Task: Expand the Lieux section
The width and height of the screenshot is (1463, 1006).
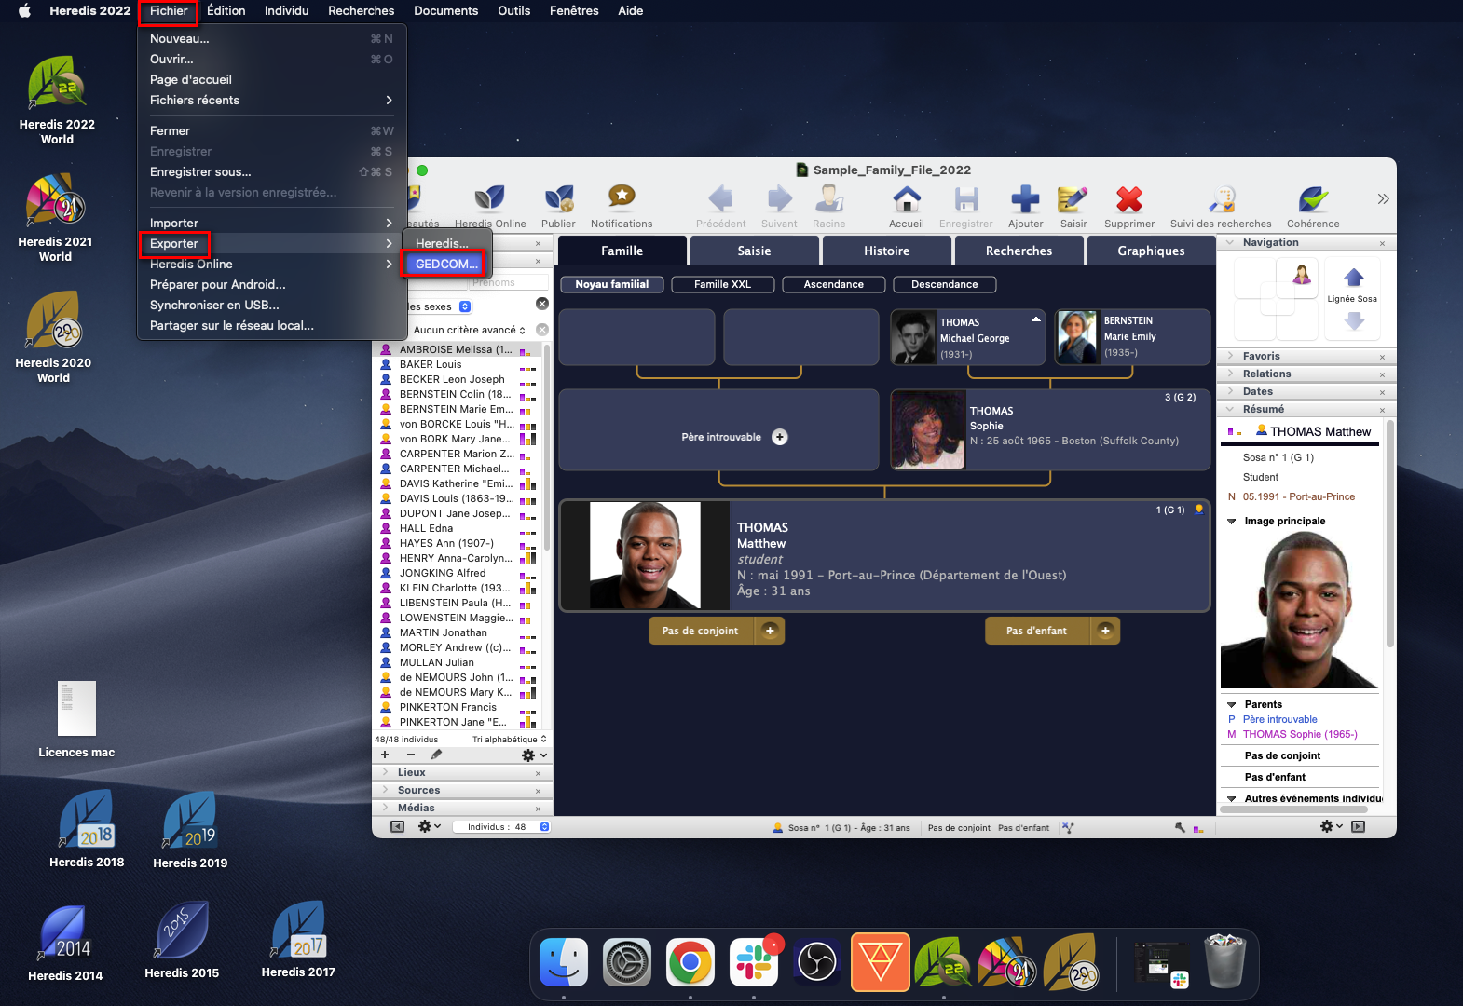Action: (411, 772)
